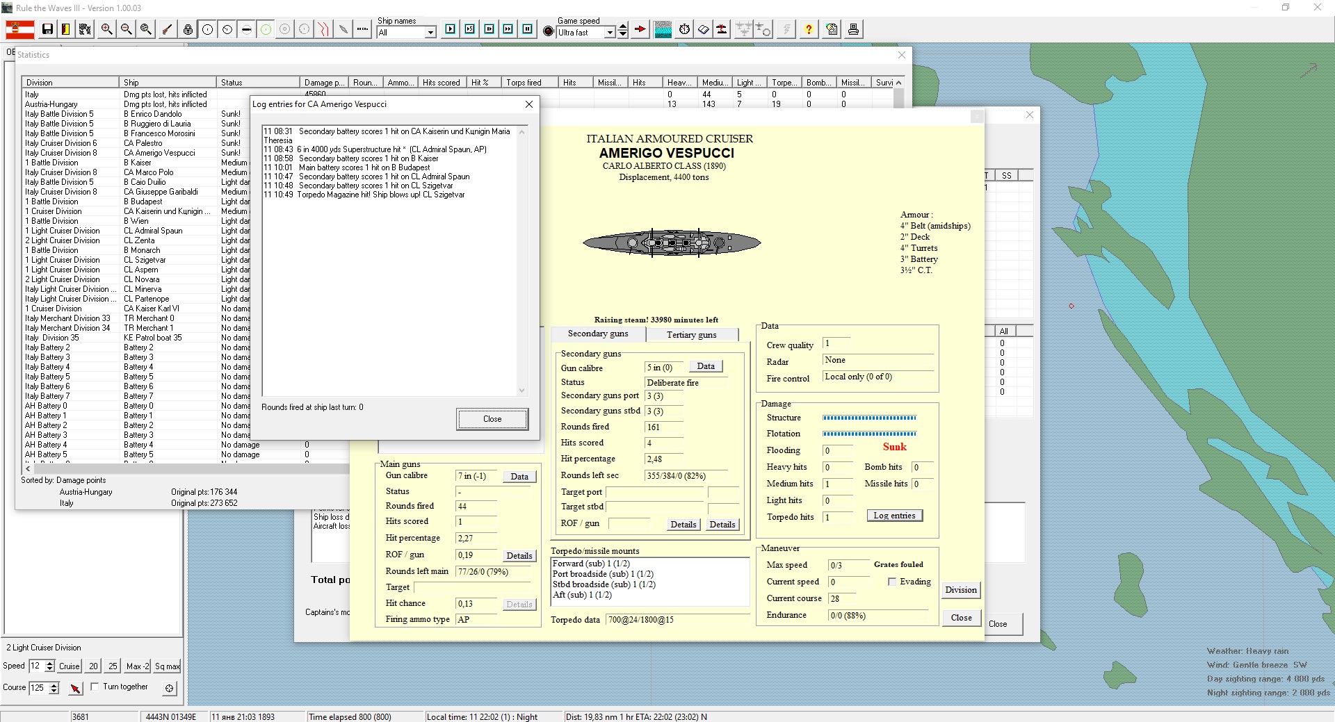Enable the Turn together checkbox
1335x722 pixels.
[95, 687]
